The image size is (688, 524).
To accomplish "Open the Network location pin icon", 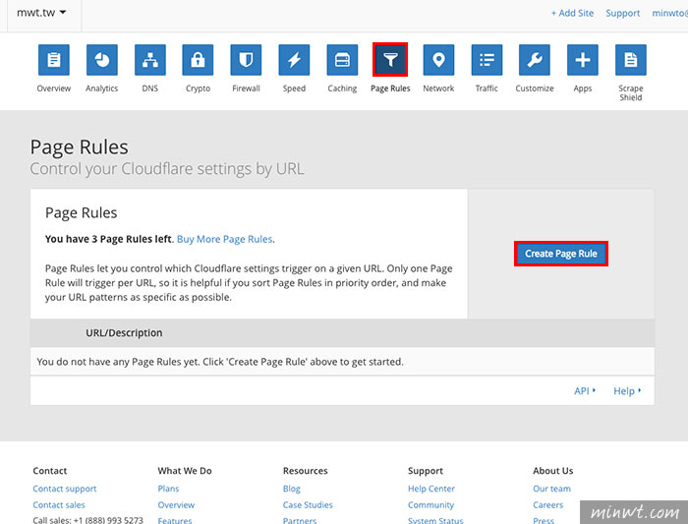I will tap(438, 60).
